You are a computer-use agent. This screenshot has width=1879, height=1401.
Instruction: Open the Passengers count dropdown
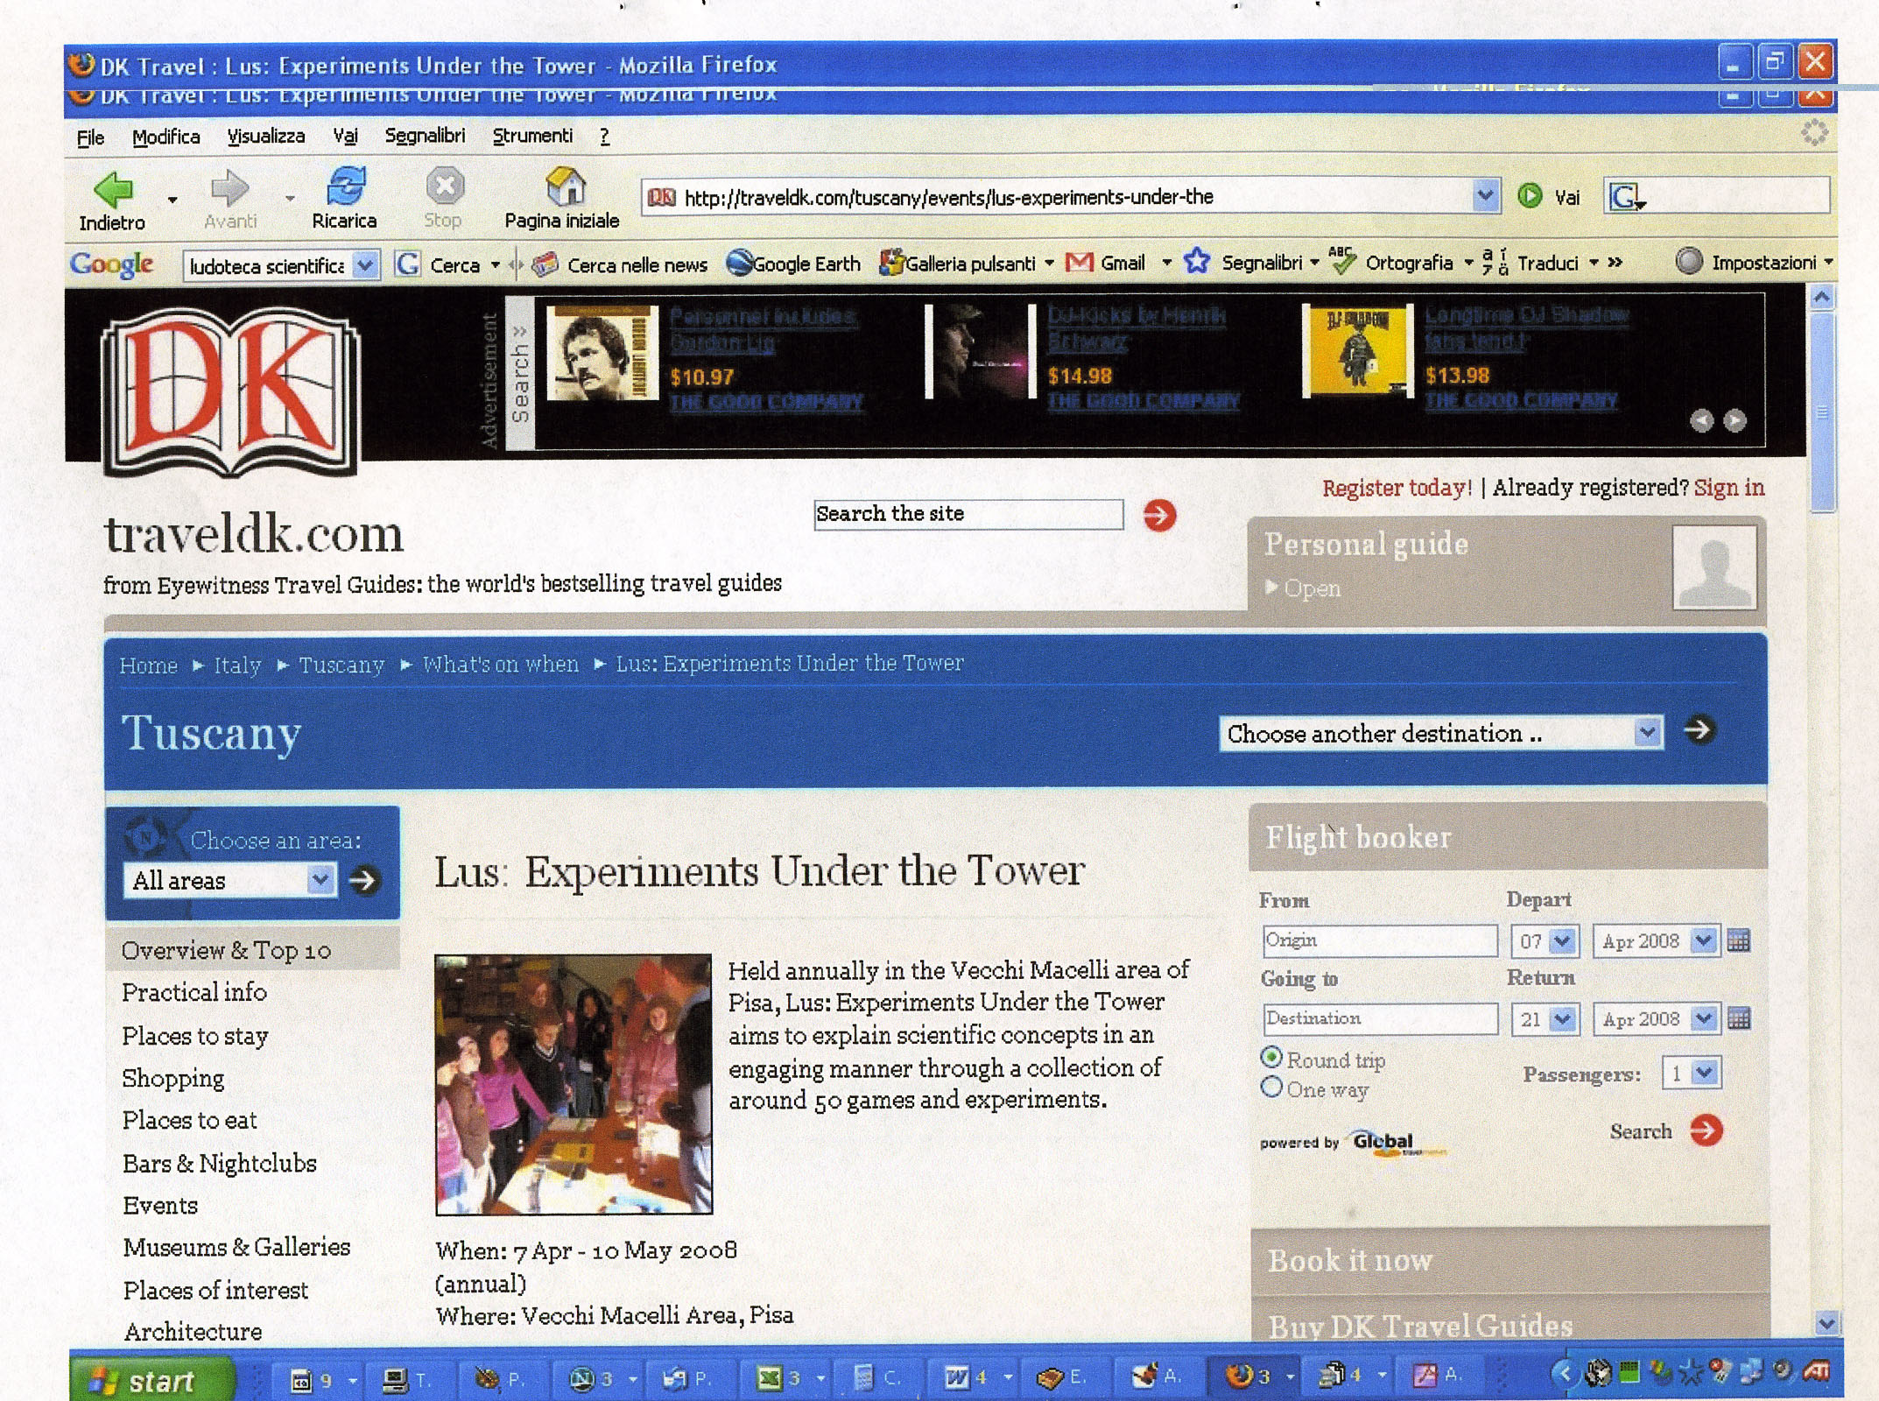(1703, 1073)
